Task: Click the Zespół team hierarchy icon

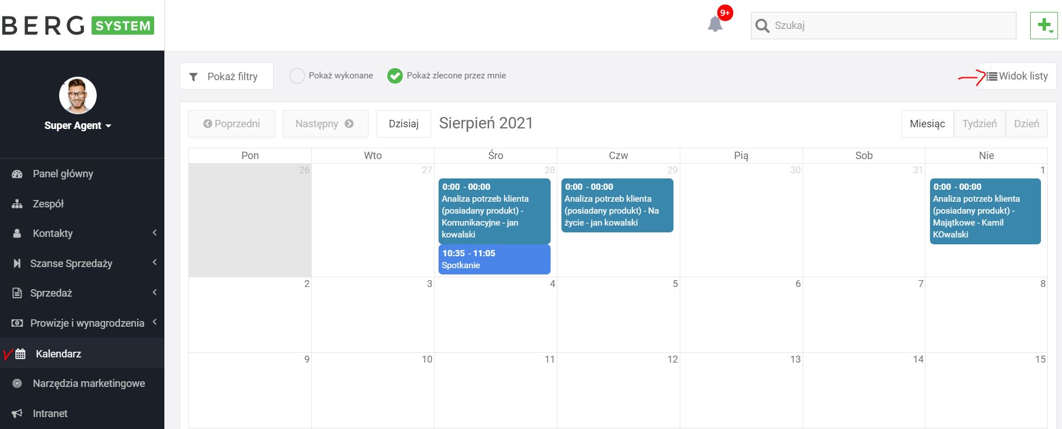Action: (x=17, y=204)
